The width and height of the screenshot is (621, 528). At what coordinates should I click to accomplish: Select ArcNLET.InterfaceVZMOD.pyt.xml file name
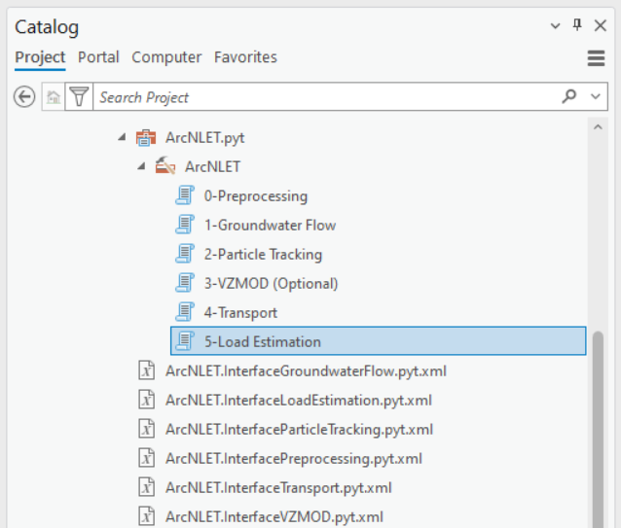pos(274,517)
